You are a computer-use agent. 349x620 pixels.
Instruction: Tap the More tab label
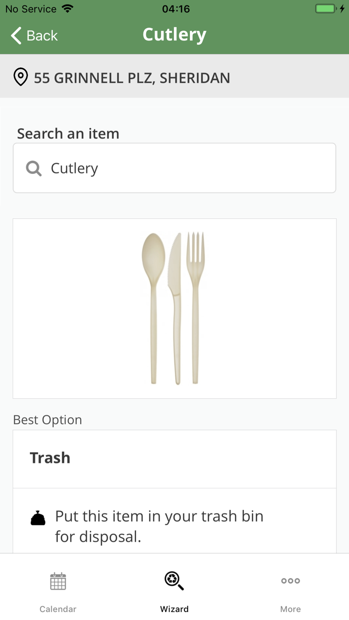tap(290, 609)
